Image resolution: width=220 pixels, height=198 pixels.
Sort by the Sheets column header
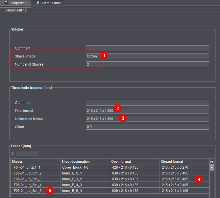(x=35, y=162)
